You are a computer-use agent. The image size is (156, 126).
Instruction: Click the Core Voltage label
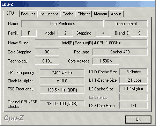tap(79, 61)
